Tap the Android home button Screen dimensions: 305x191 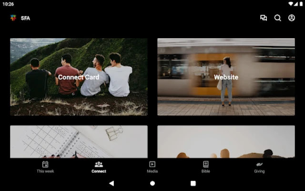click(152, 183)
